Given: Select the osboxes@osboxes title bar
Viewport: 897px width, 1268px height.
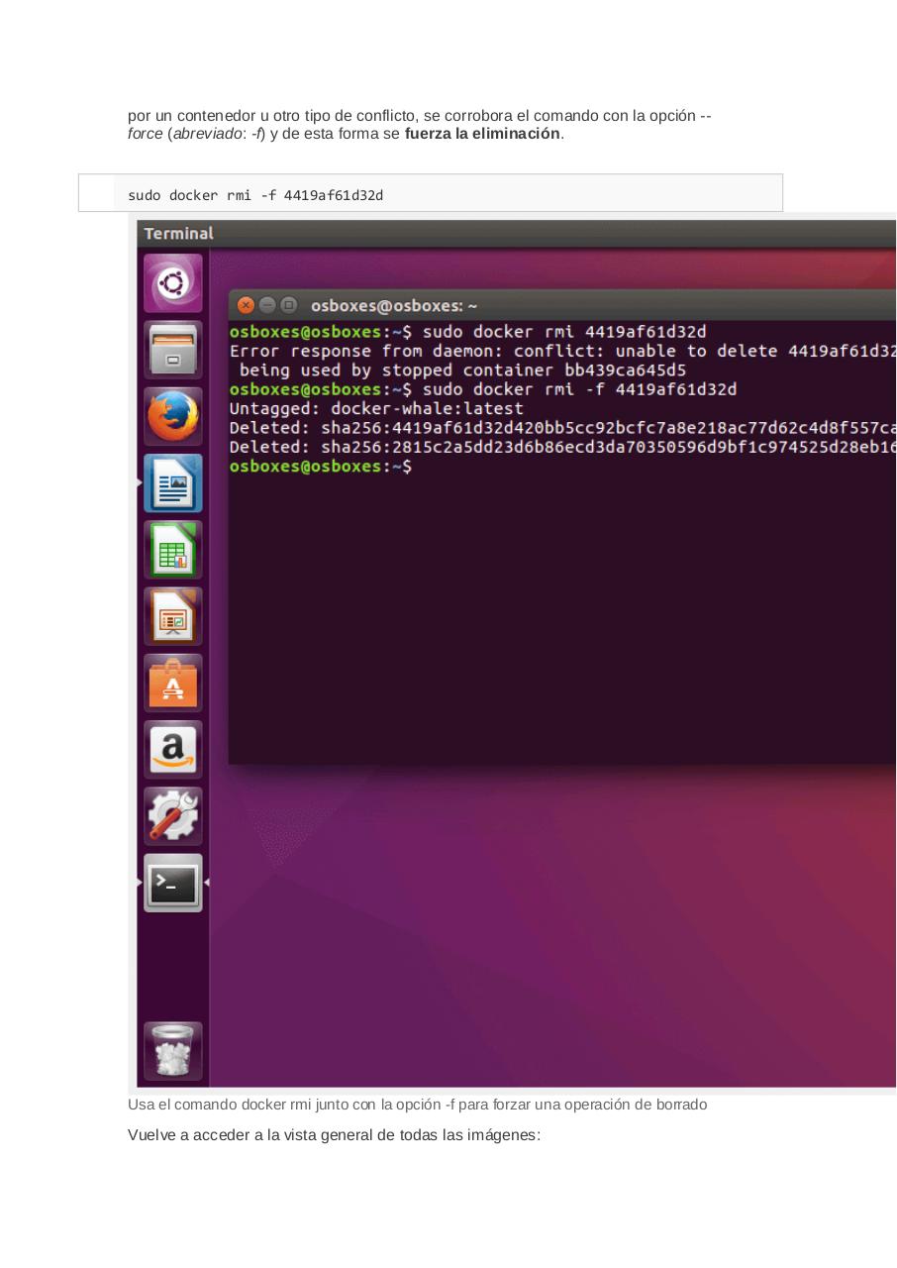Looking at the screenshot, I should [x=386, y=305].
